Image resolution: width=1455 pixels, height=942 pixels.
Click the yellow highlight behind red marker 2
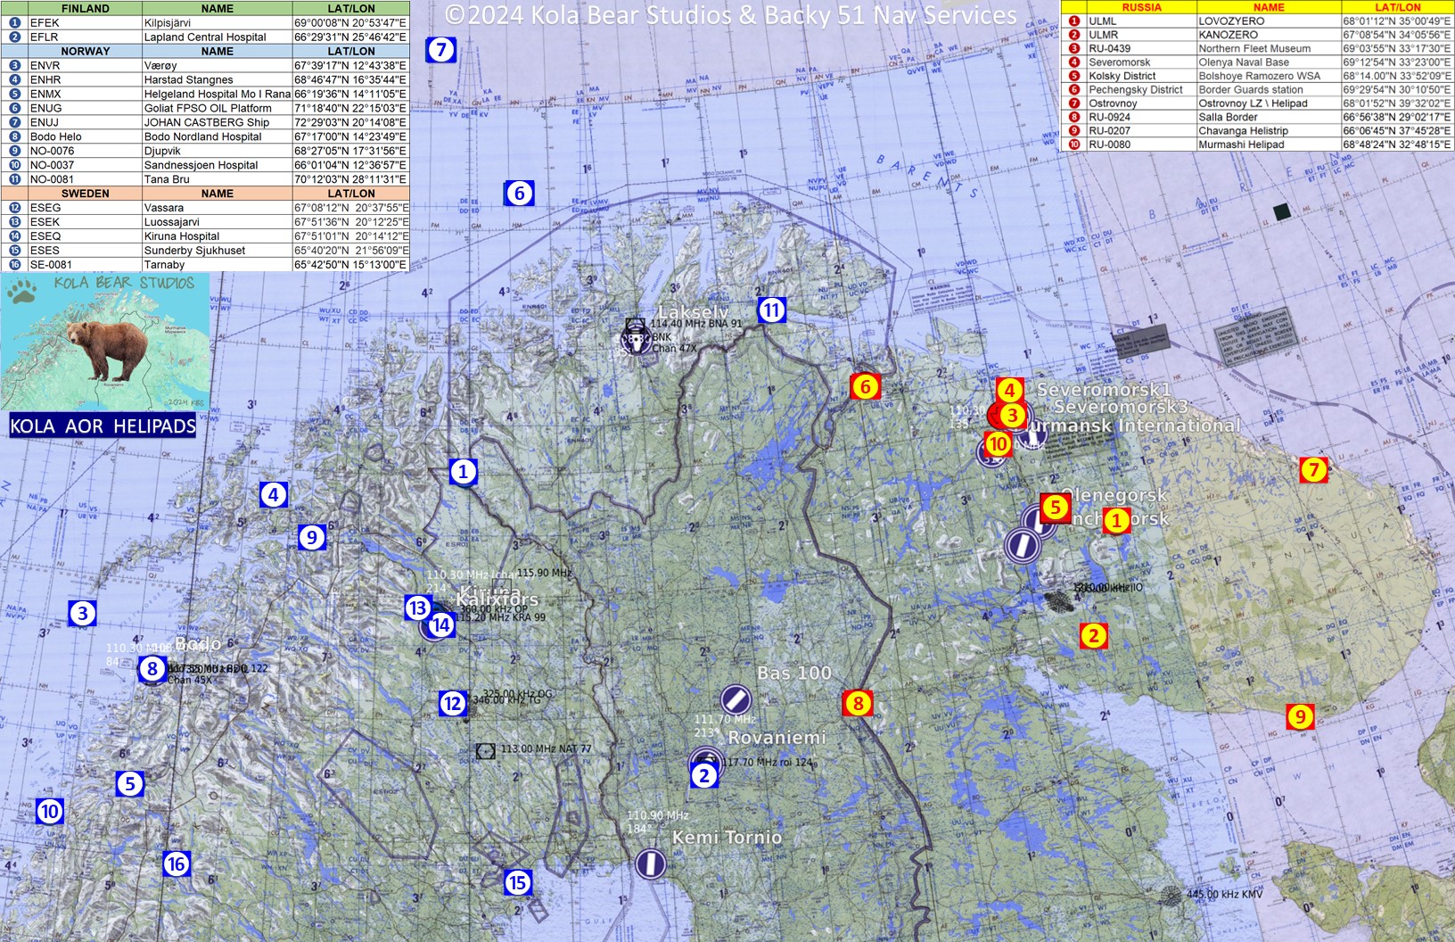pos(1093,636)
